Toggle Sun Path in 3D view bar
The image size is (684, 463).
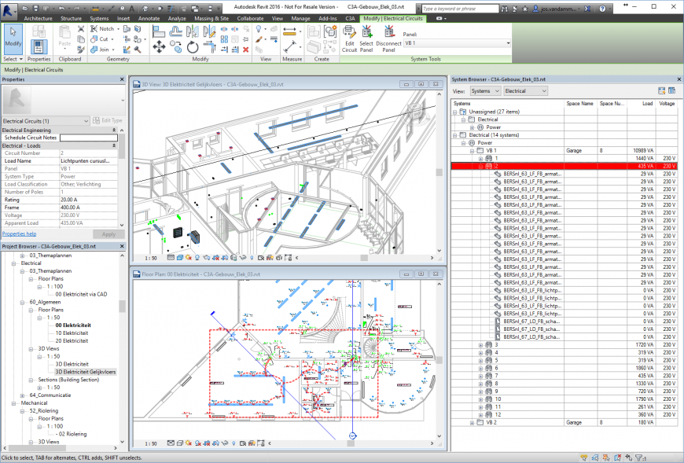tap(189, 258)
